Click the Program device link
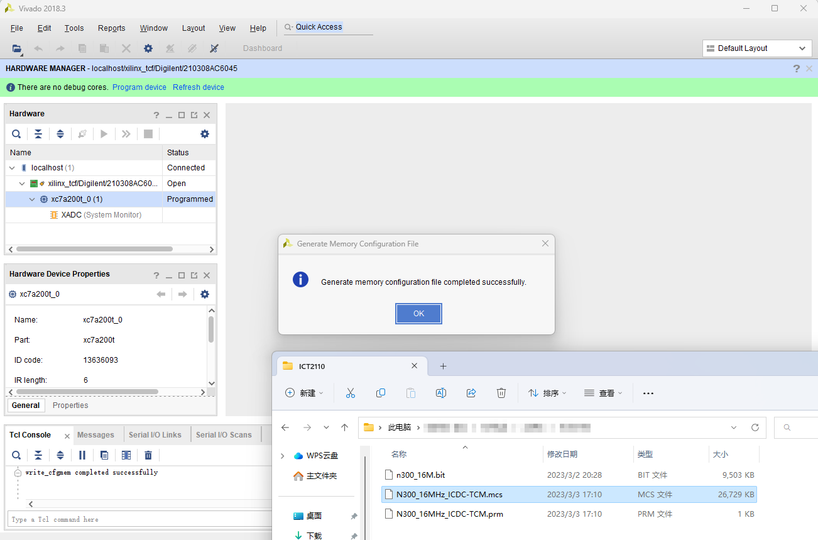The width and height of the screenshot is (818, 540). pyautogui.click(x=139, y=87)
